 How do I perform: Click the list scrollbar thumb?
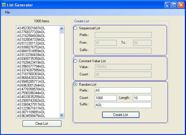tap(62, 32)
